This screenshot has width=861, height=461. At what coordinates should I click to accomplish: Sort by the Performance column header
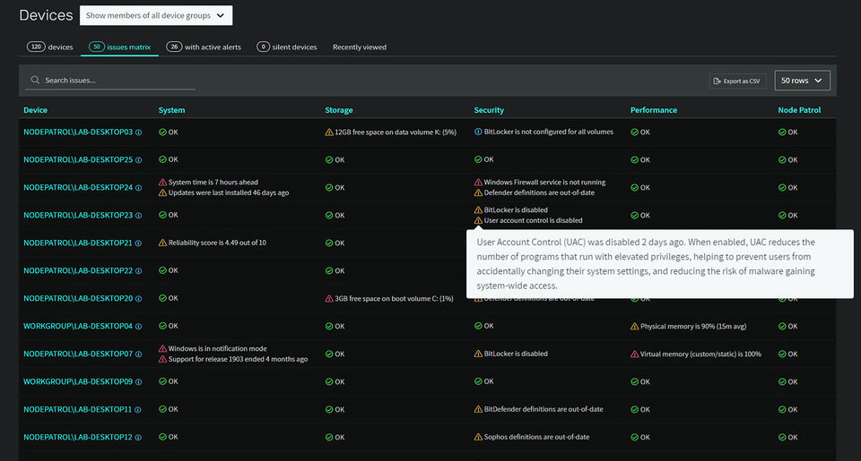[654, 110]
